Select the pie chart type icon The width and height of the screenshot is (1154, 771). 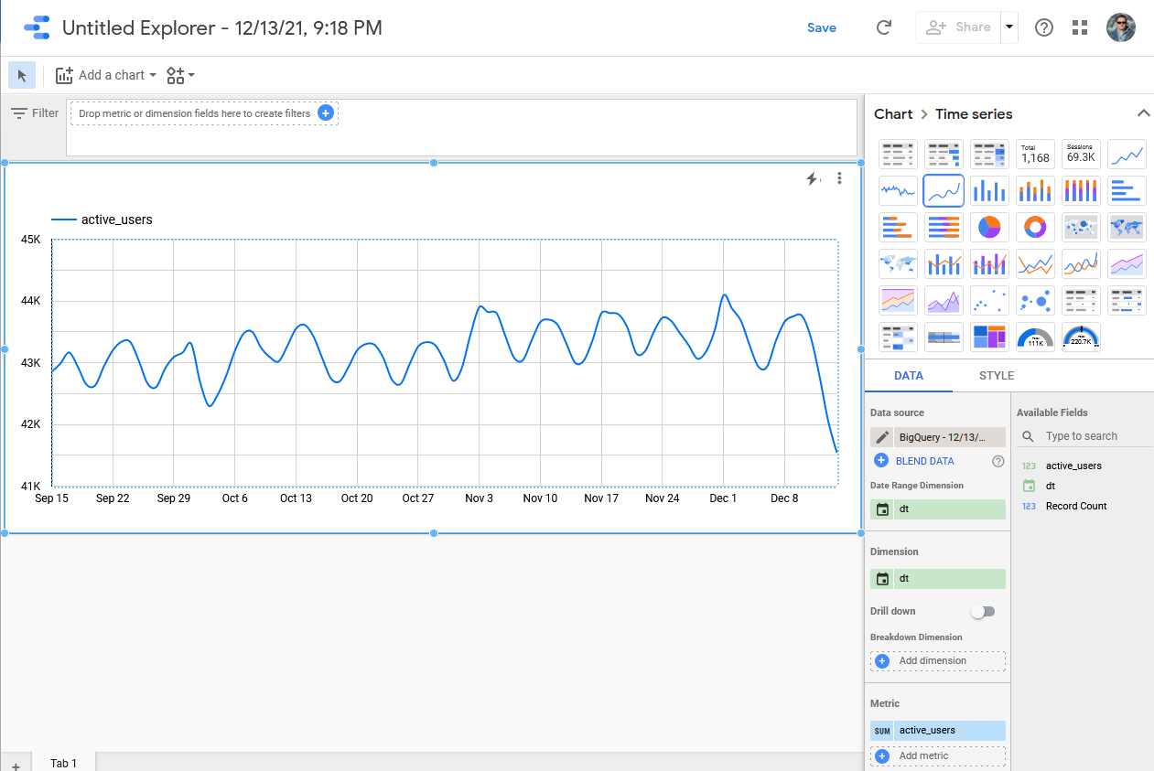click(989, 227)
